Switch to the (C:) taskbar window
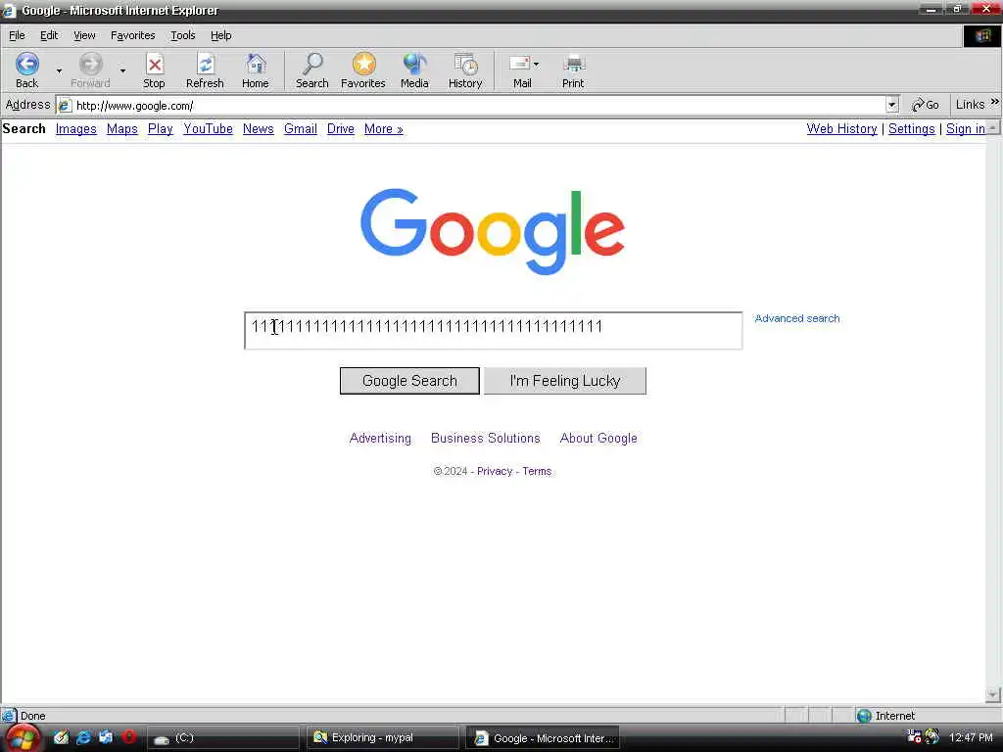Viewport: 1003px width, 752px height. (223, 738)
